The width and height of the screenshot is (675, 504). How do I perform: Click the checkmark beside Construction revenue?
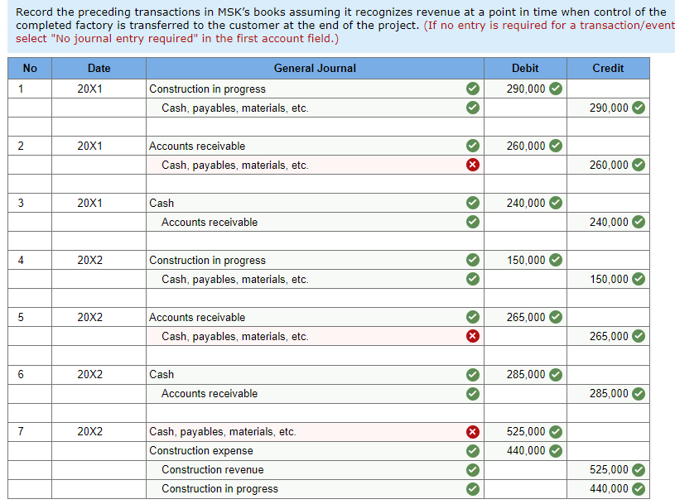(473, 469)
